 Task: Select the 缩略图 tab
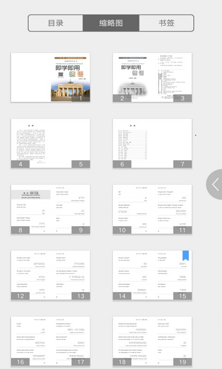coord(111,23)
